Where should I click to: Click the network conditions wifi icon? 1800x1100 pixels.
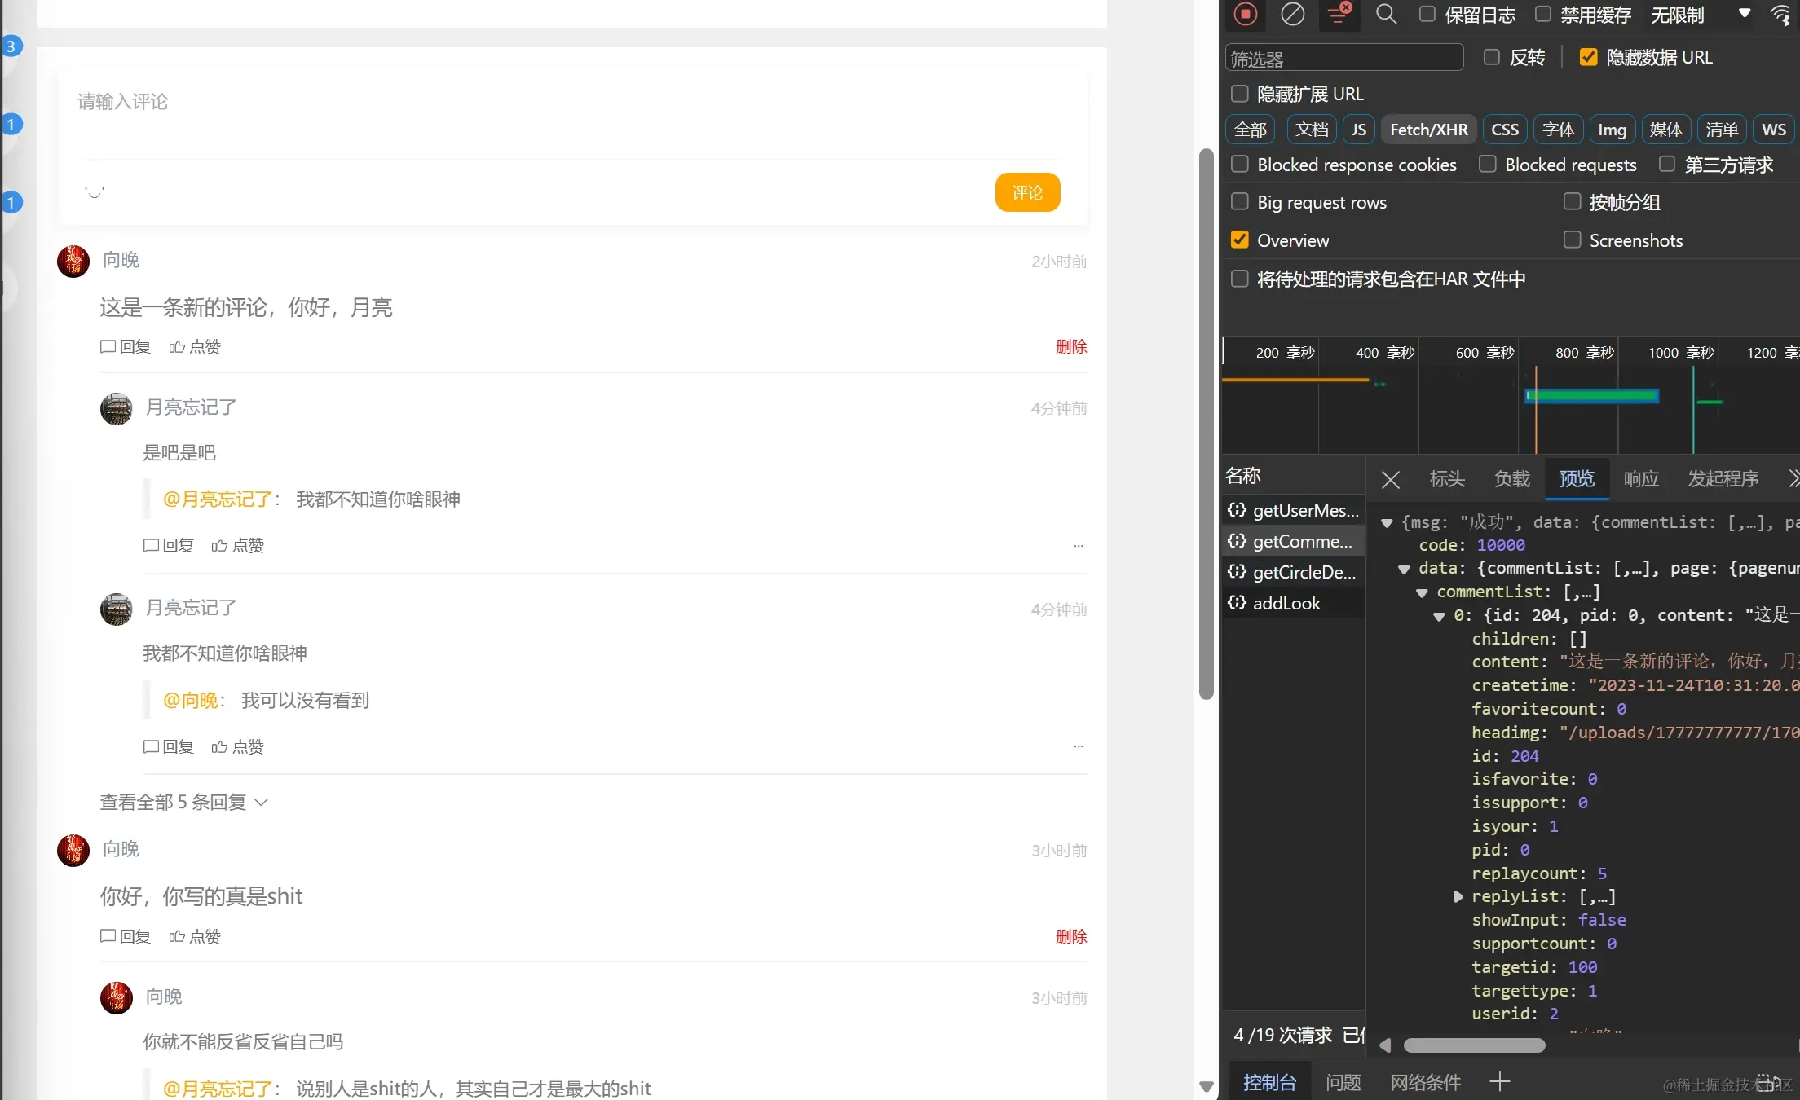tap(1781, 14)
